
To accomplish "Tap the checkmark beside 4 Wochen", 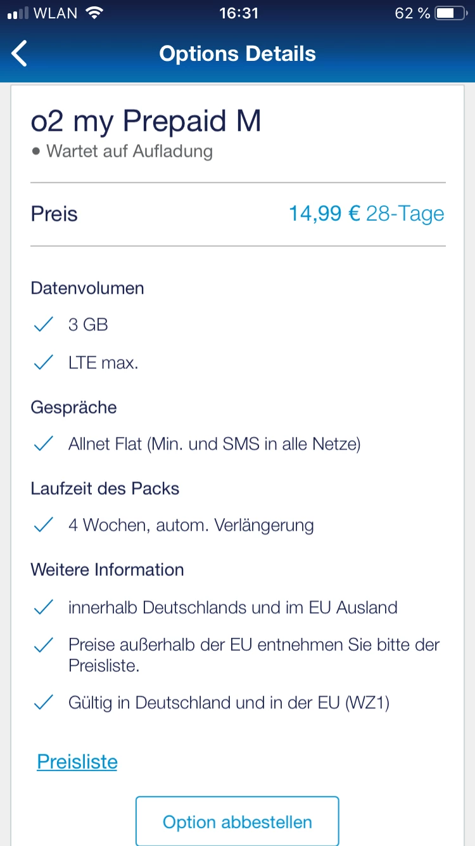I will (x=43, y=526).
